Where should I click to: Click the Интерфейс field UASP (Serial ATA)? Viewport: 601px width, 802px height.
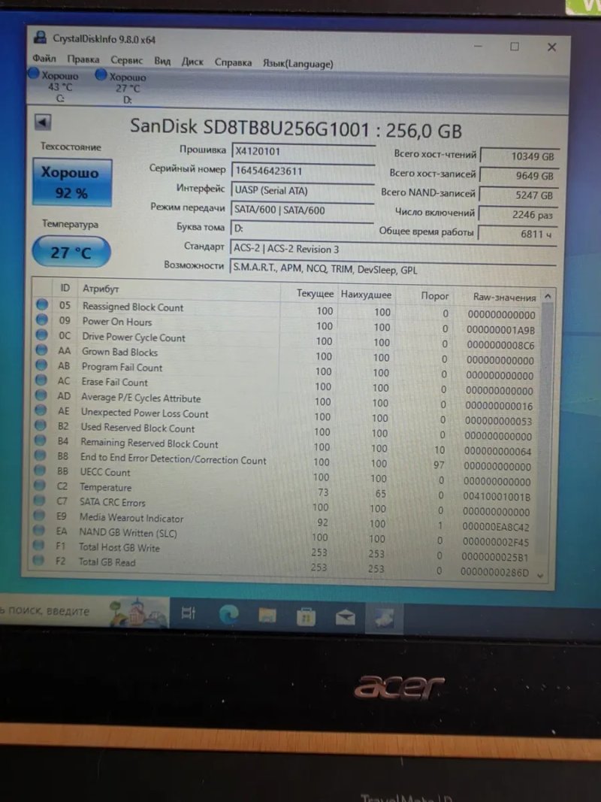[303, 190]
